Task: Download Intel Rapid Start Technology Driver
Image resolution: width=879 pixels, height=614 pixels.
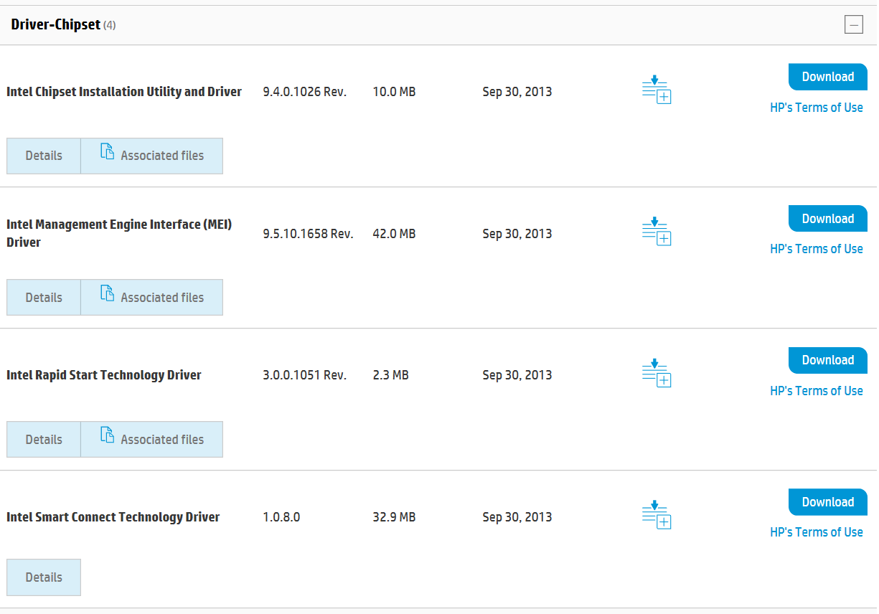Action: [x=827, y=360]
